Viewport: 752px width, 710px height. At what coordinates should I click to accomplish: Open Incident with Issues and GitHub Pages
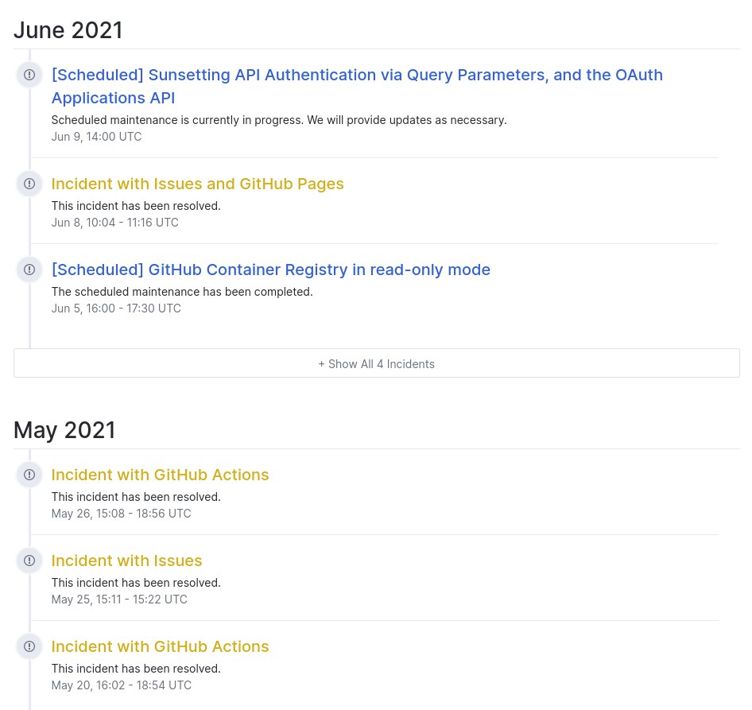pyautogui.click(x=198, y=184)
